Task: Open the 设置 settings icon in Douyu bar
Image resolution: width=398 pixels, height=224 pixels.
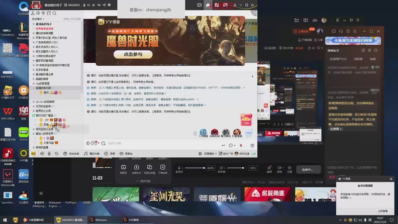Action: pos(290,169)
